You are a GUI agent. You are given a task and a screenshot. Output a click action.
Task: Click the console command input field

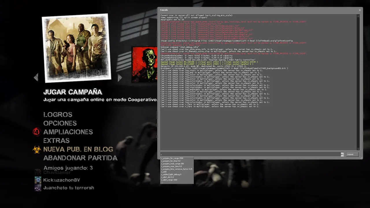(x=250, y=155)
